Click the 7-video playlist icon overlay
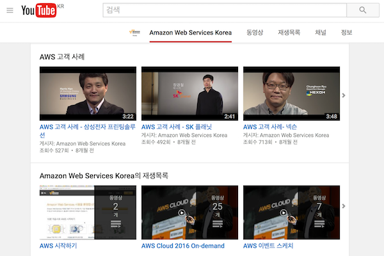This screenshot has width=384, height=256. point(319,224)
